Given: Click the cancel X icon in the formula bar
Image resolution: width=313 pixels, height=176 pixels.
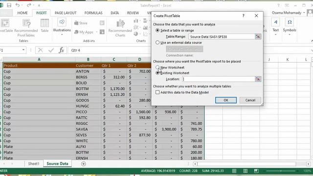Looking at the screenshot, I should pyautogui.click(x=41, y=50).
